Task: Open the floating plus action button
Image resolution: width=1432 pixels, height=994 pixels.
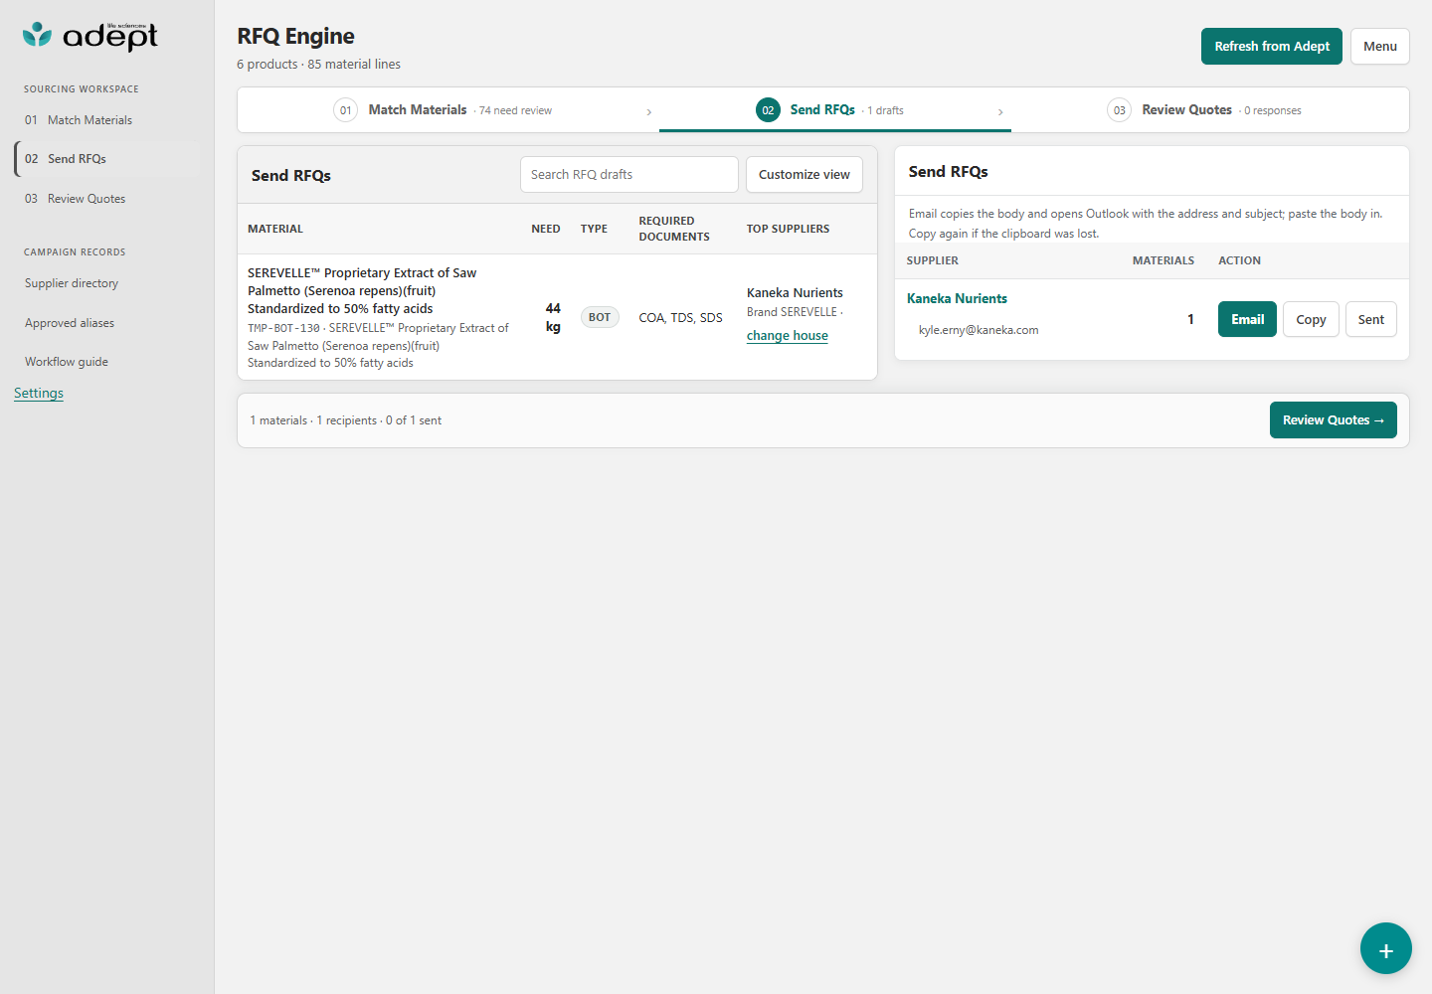Action: pyautogui.click(x=1386, y=948)
